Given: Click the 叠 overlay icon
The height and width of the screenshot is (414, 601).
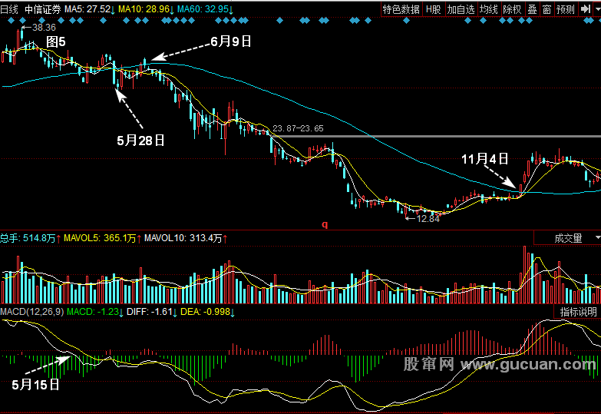Looking at the screenshot, I should coord(532,9).
